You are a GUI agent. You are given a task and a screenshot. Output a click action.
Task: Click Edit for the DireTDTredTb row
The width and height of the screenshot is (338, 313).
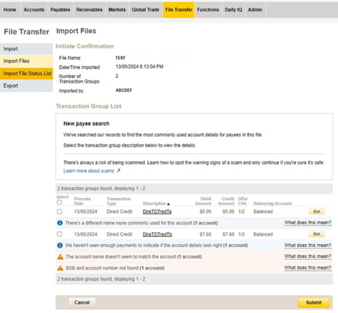[x=316, y=234]
